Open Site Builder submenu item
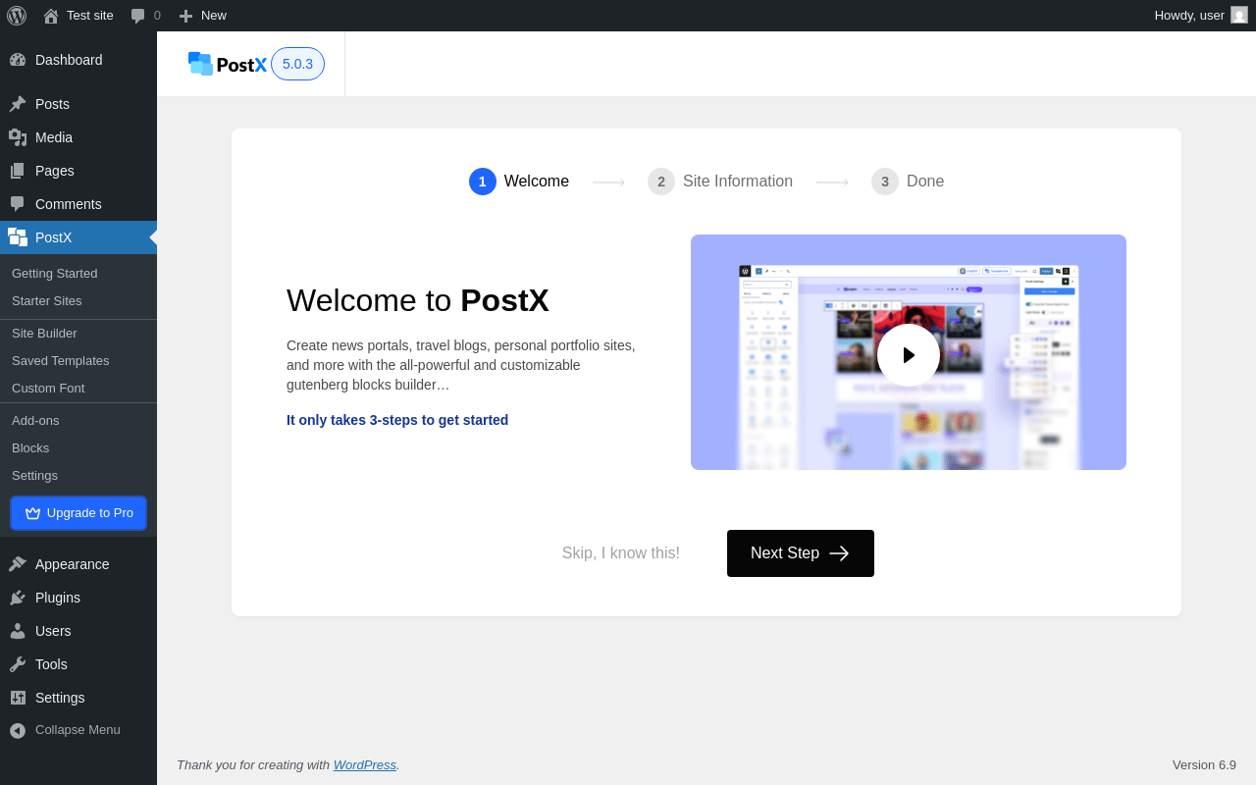The width and height of the screenshot is (1256, 785). 44,334
